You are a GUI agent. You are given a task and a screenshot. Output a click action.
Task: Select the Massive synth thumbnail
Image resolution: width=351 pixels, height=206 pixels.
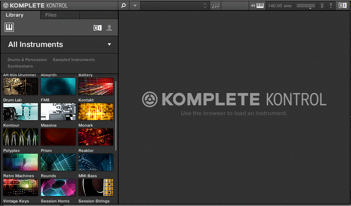(x=58, y=137)
